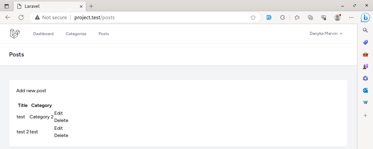The width and height of the screenshot is (373, 149).
Task: Click the Laravel logo in navbar
Action: 15,34
